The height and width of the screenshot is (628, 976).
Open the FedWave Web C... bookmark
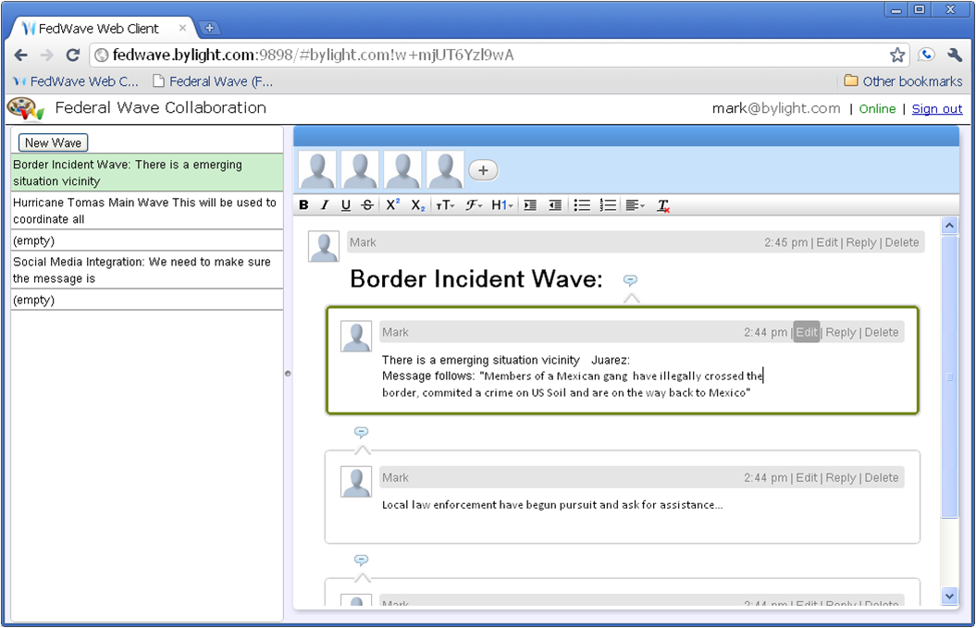tap(75, 81)
